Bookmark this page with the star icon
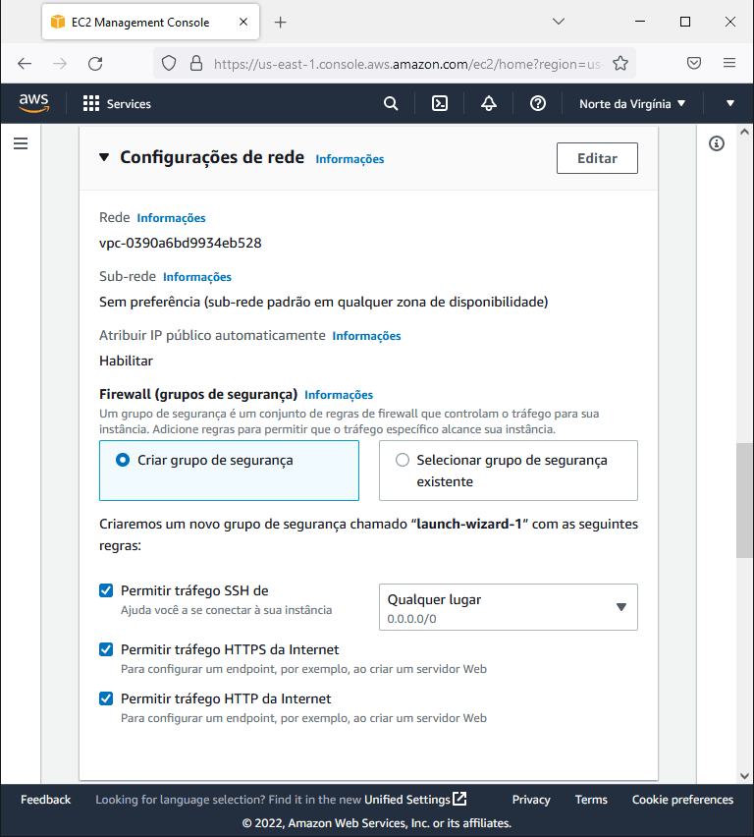 point(620,64)
